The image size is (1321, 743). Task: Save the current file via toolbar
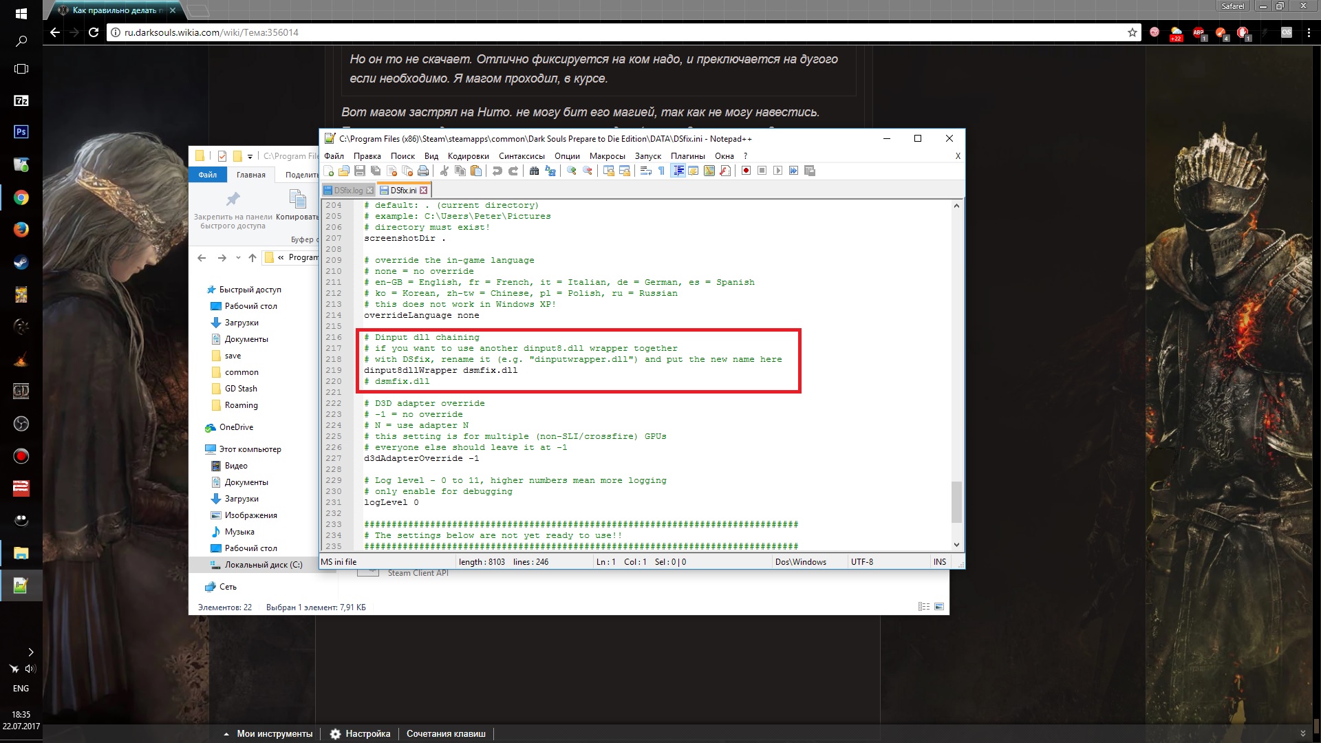(x=360, y=171)
